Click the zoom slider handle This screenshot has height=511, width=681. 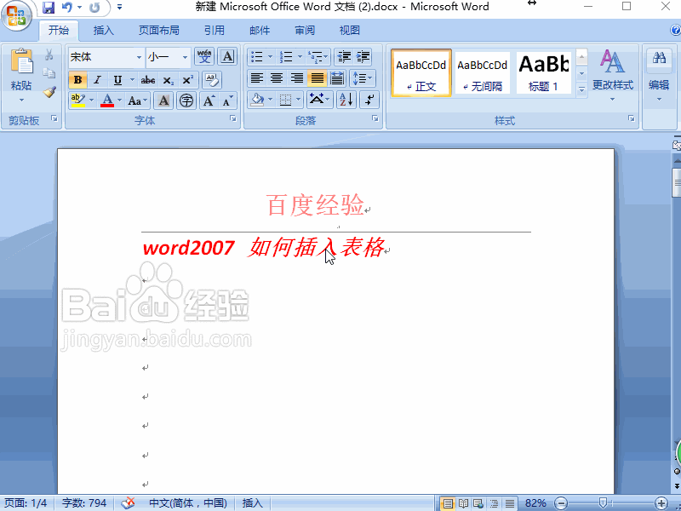(603, 503)
